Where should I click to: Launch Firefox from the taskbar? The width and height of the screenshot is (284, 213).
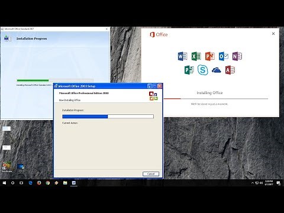click(x=39, y=183)
